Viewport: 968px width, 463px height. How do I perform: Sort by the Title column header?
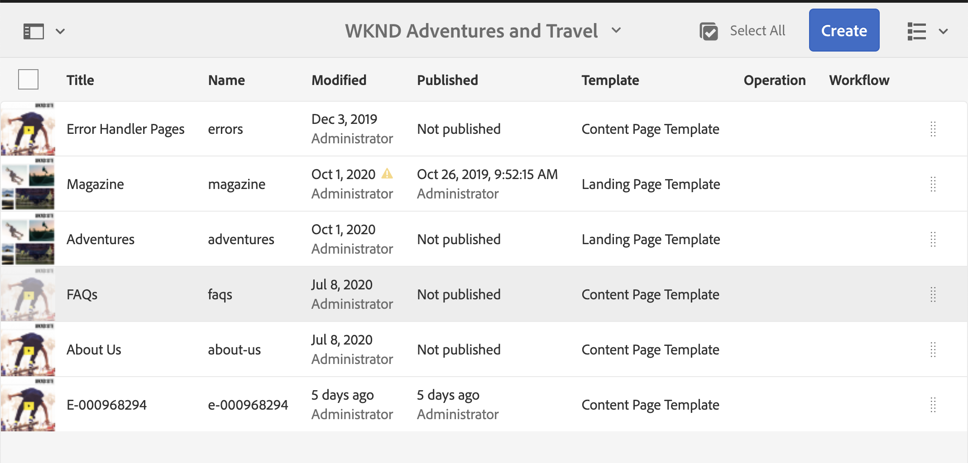[80, 80]
